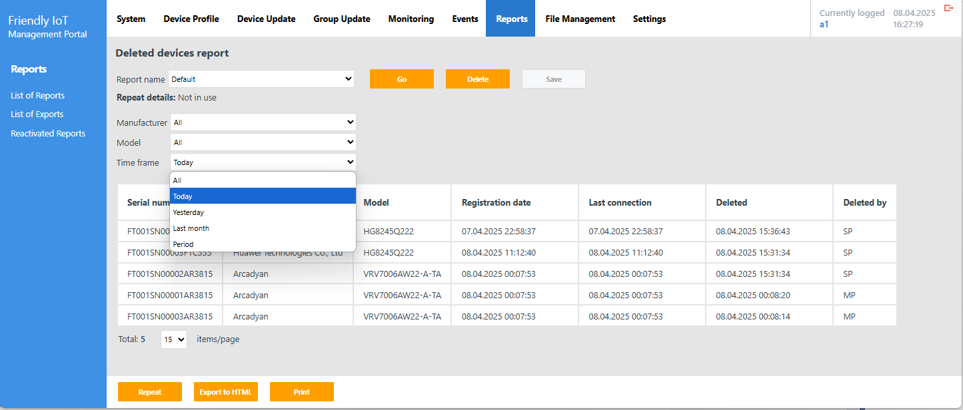The width and height of the screenshot is (963, 410).
Task: Open the Group Update menu
Action: pos(342,19)
